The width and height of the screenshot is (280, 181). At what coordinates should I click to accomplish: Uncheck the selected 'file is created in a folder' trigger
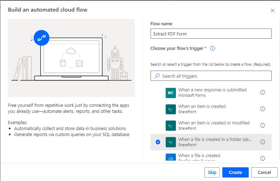[158, 142]
